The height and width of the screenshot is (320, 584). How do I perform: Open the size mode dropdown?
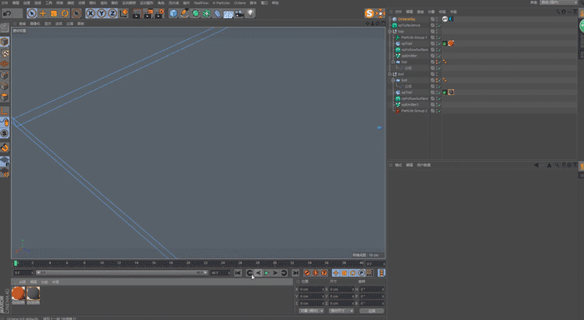pyautogui.click(x=340, y=311)
